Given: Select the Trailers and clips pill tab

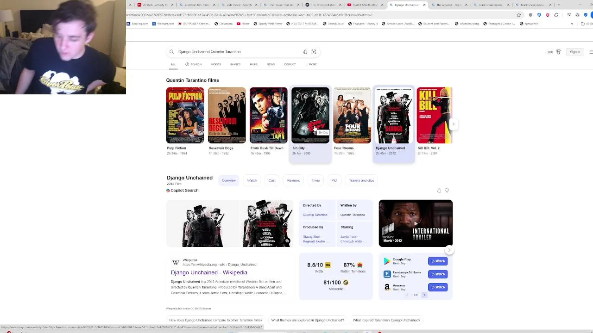Looking at the screenshot, I should point(361,180).
